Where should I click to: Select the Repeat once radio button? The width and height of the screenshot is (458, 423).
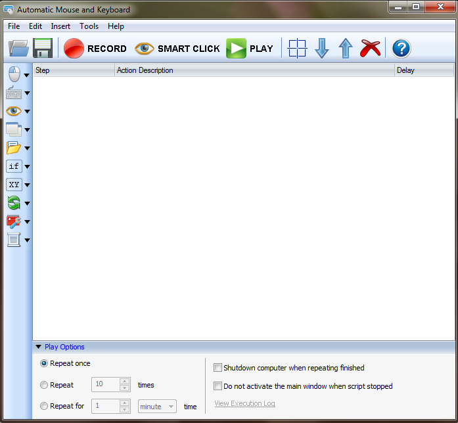pyautogui.click(x=45, y=363)
